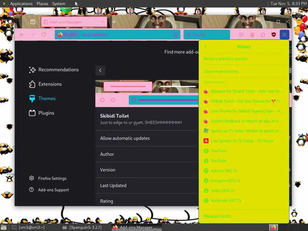
Task: Open Add-ons Support link
Action: pos(54,190)
